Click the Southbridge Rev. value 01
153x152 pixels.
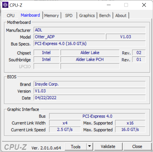(x=139, y=59)
